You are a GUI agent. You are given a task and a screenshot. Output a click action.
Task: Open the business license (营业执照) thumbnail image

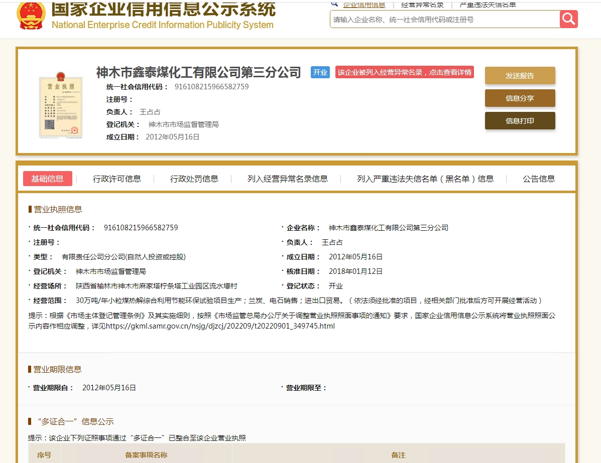(60, 106)
